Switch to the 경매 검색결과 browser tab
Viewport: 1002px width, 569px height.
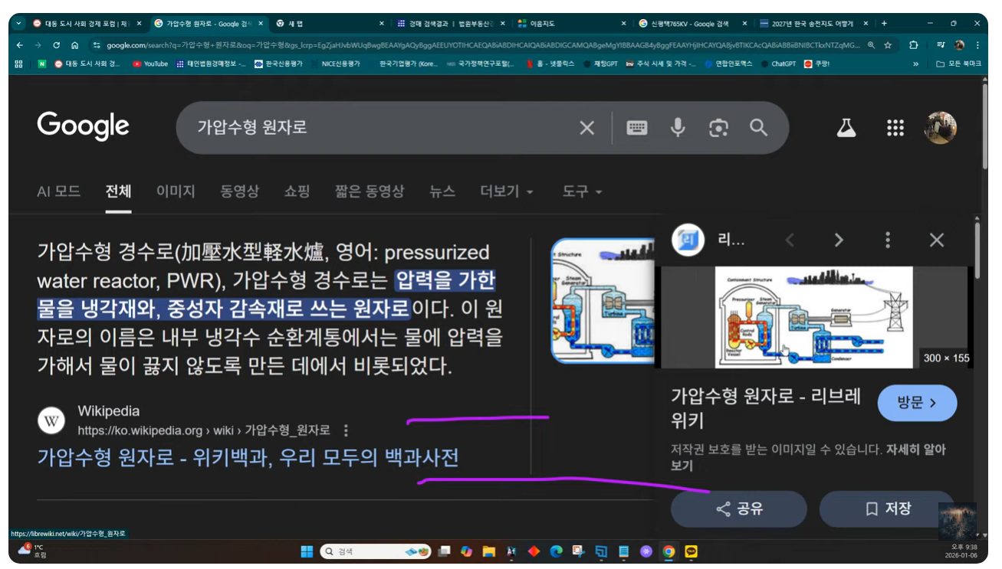coord(451,24)
